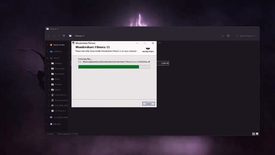Click the Quick access star icon

pyautogui.click(x=51, y=45)
